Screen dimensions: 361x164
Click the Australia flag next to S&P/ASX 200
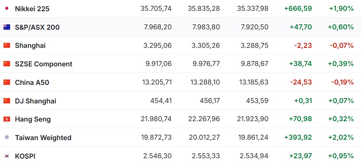click(7, 27)
